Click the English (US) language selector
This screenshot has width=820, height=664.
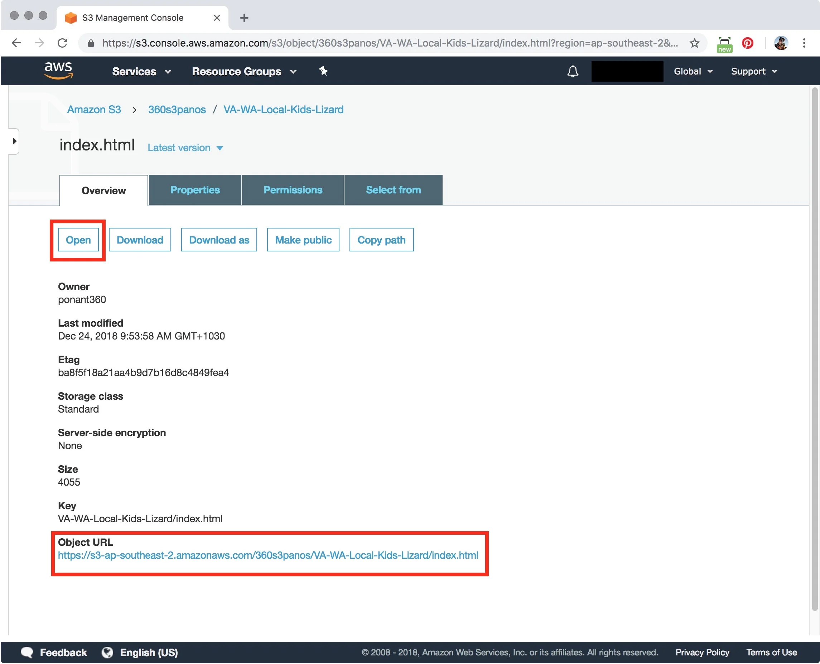(149, 653)
